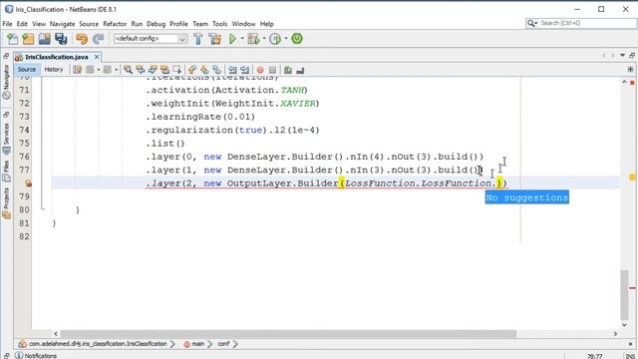Switch to Source view
This screenshot has height=359, width=638.
pyautogui.click(x=27, y=70)
